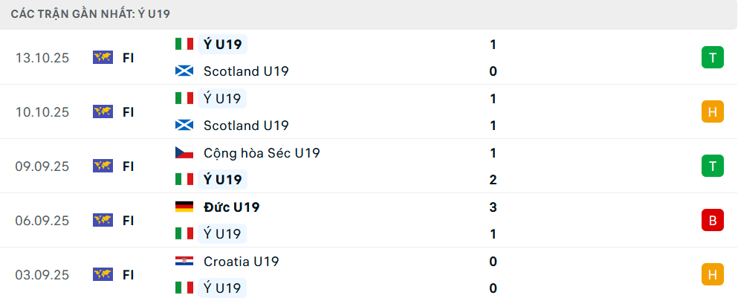Click the Croatia flag icon
This screenshot has height=301, width=738.
click(184, 261)
